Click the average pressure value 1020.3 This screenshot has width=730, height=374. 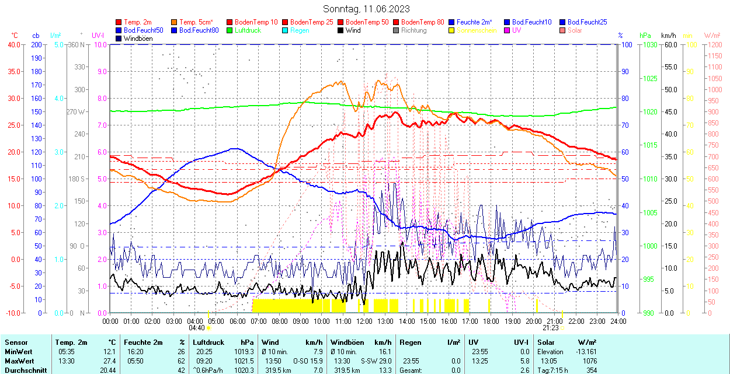(244, 370)
